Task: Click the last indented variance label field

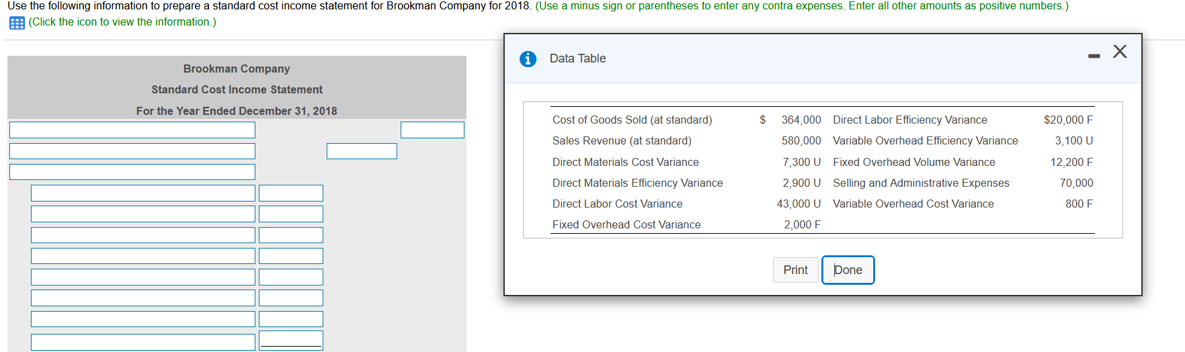Action: point(143,342)
